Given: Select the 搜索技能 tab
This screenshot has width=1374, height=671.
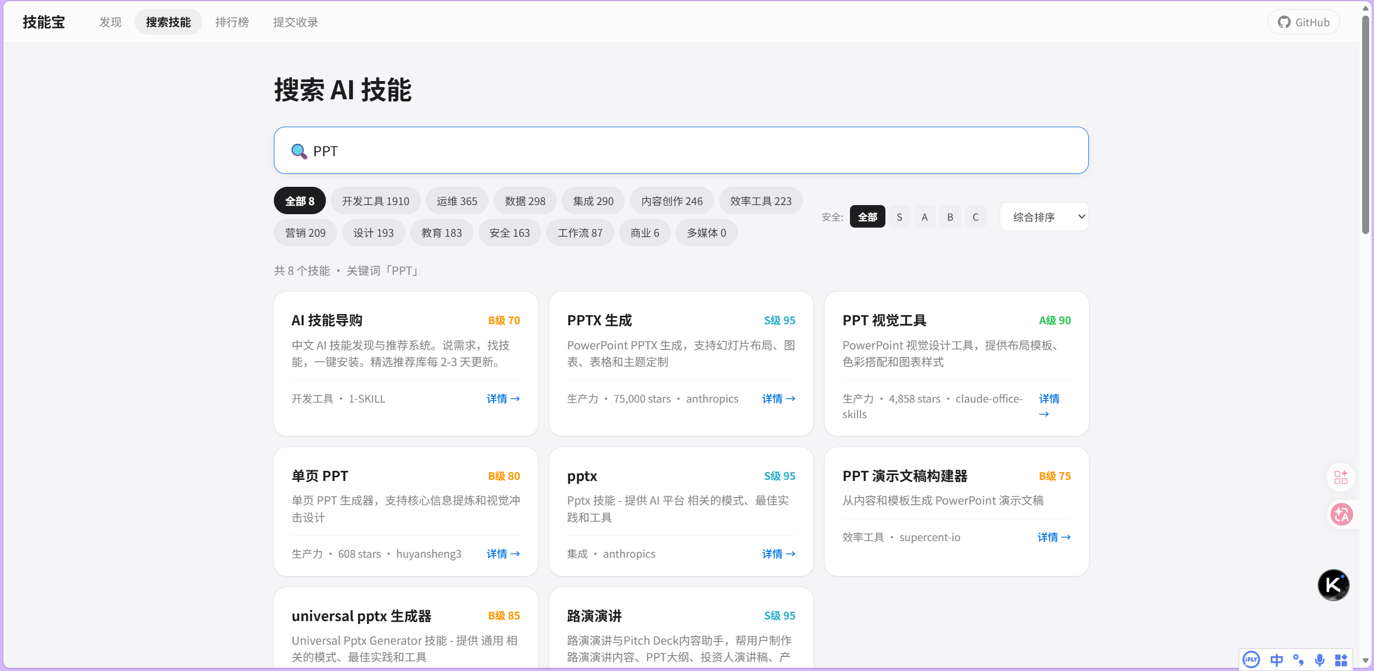Looking at the screenshot, I should click(x=168, y=22).
